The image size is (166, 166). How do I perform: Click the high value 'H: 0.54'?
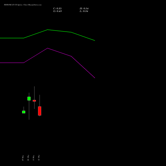84,9
